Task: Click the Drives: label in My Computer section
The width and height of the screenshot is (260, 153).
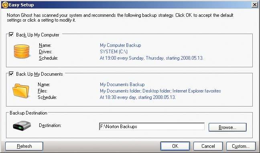Action: [x=45, y=52]
